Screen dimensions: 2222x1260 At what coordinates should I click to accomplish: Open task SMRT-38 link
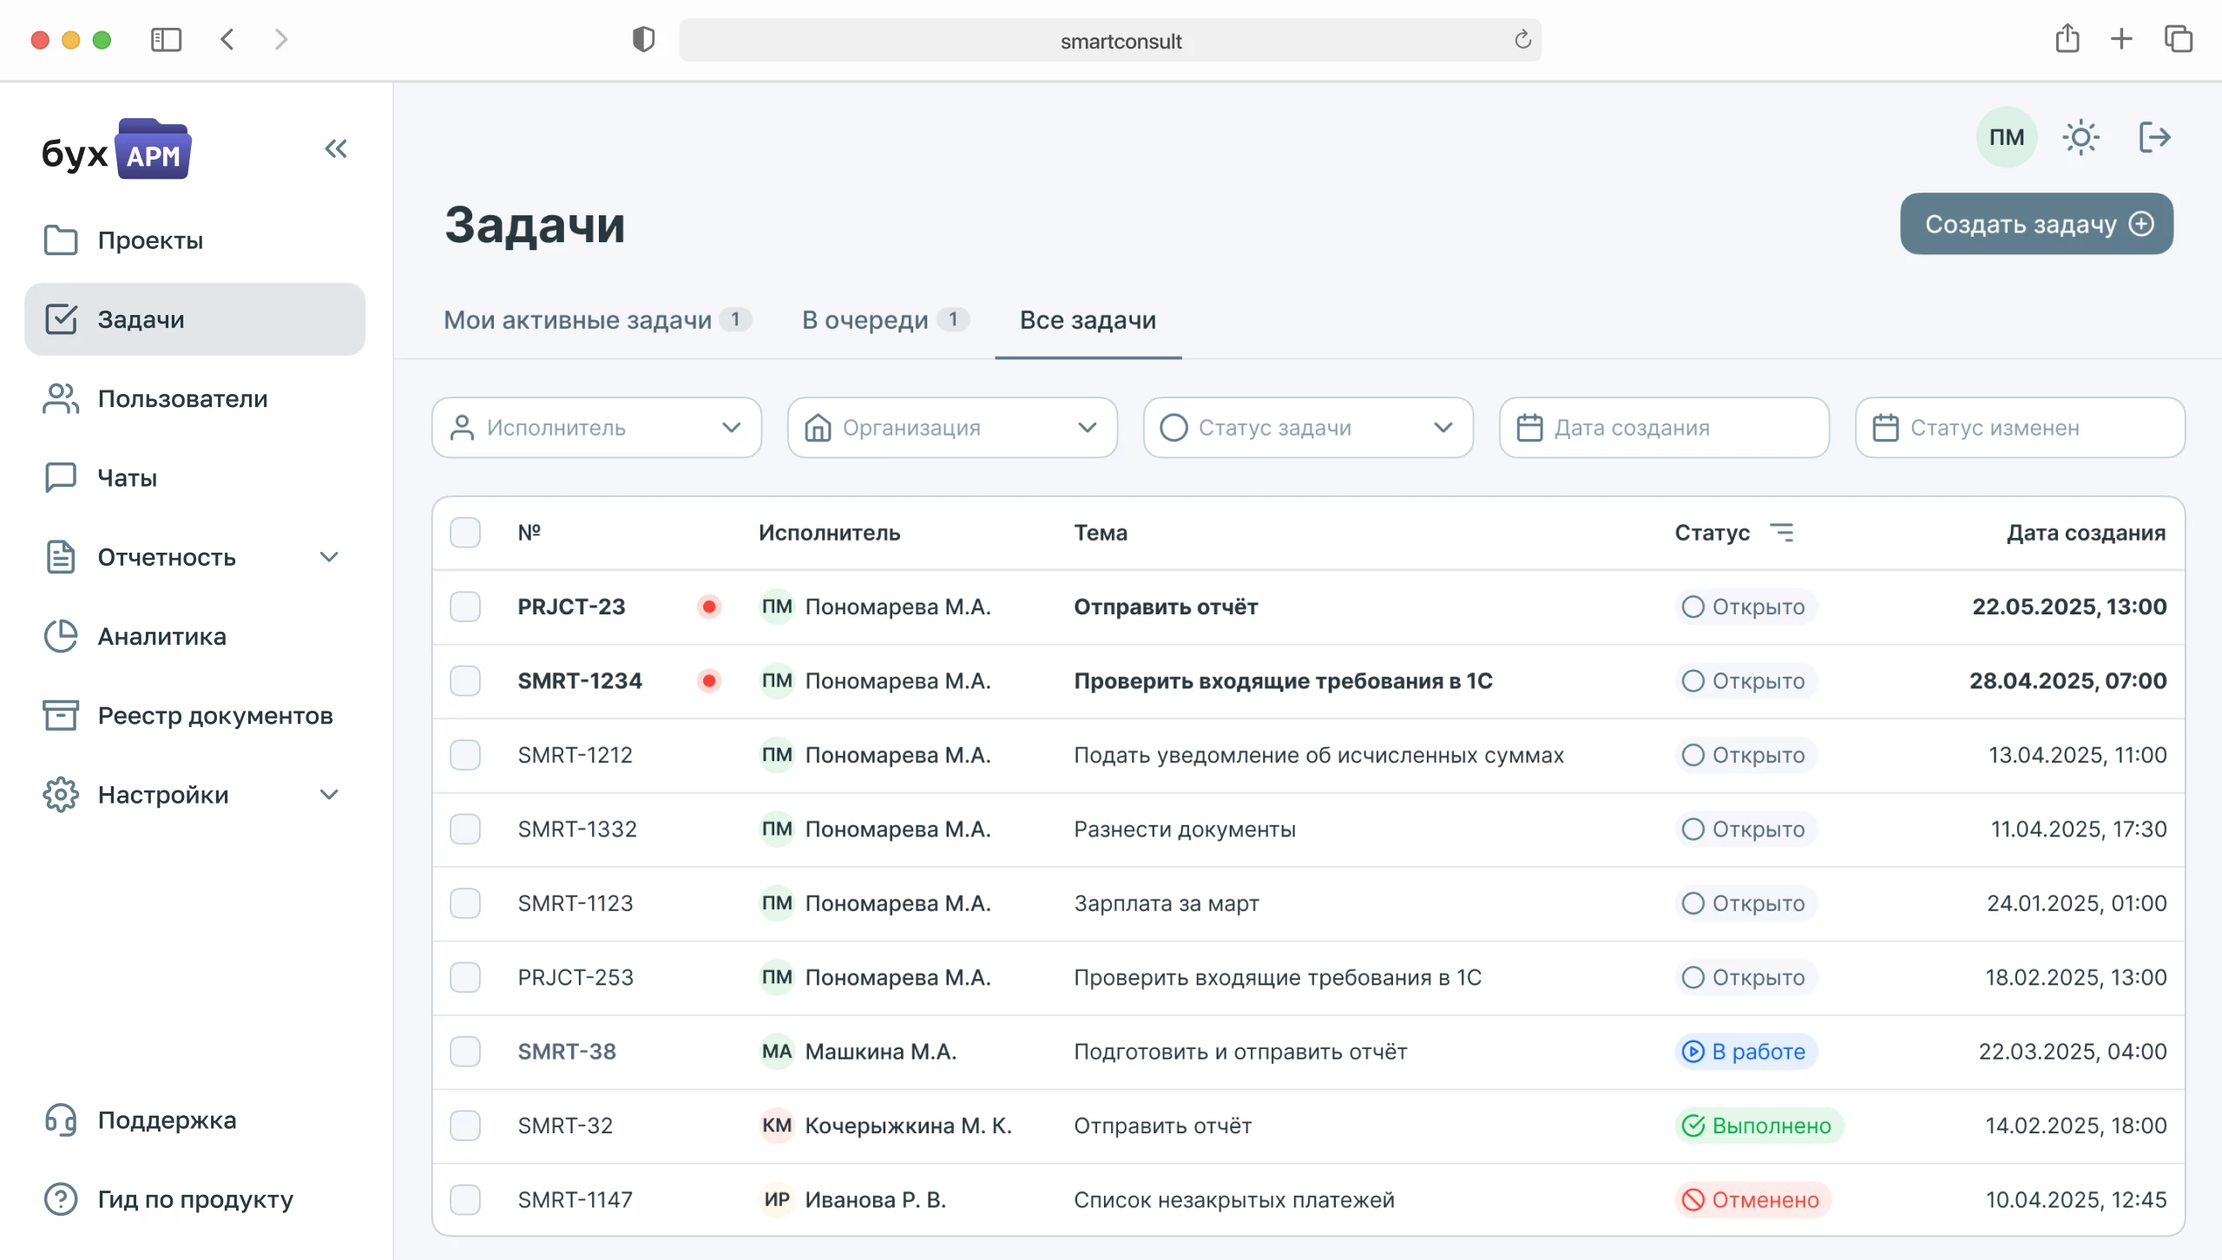tap(567, 1052)
